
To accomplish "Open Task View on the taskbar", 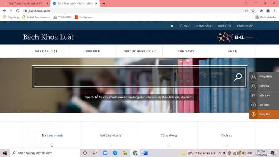I will [x=95, y=153].
